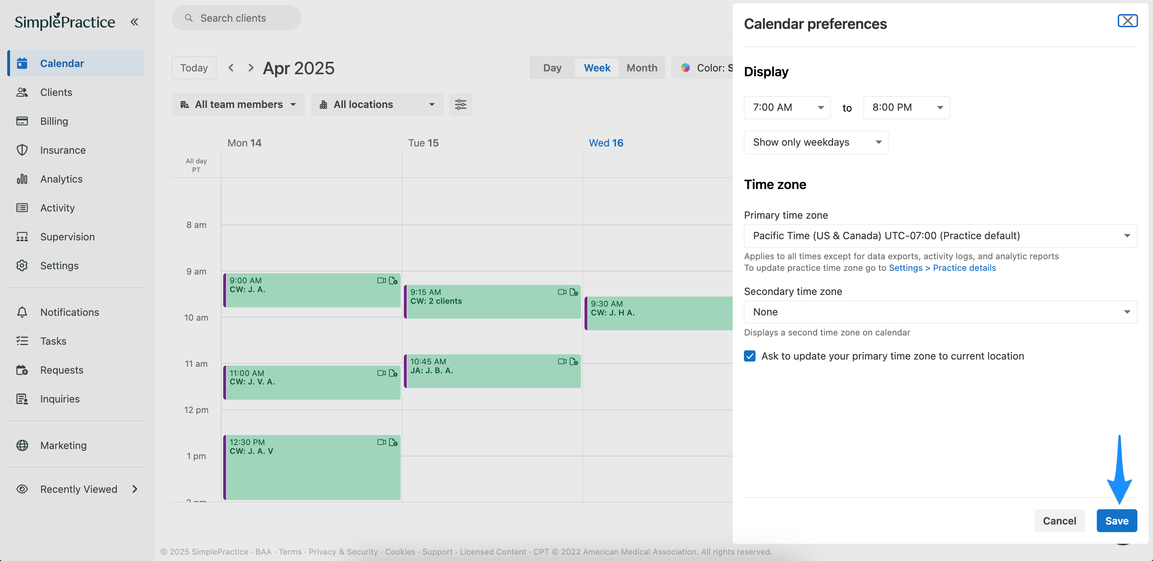
Task: Open Secondary time zone dropdown
Action: (x=940, y=312)
